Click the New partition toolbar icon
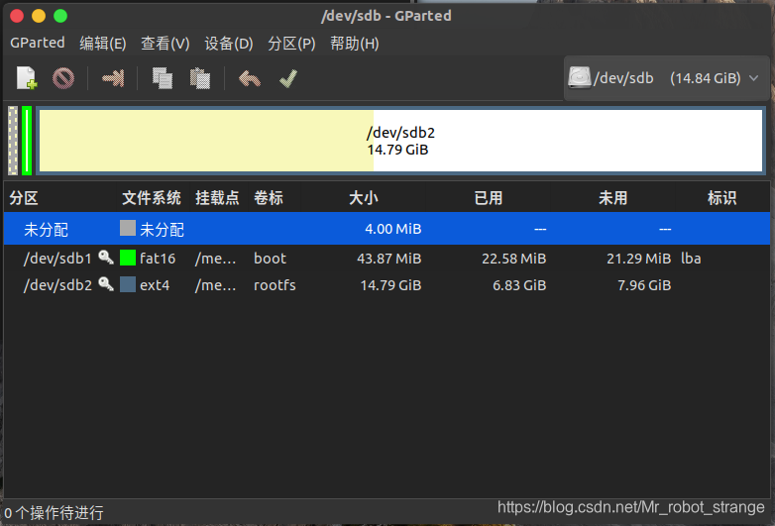The height and width of the screenshot is (526, 775). pyautogui.click(x=27, y=78)
